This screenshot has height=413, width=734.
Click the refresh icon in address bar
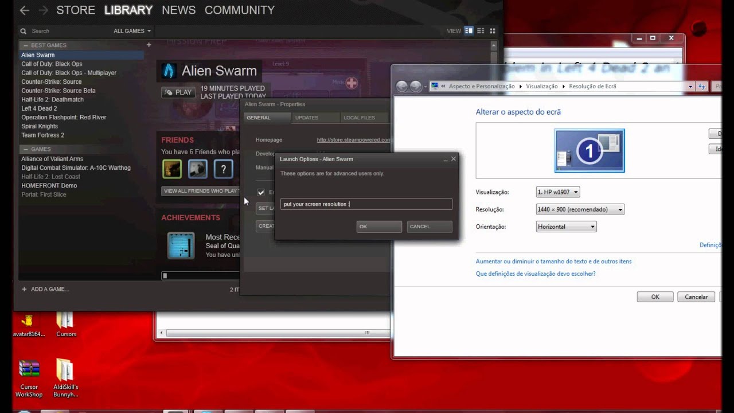pos(702,86)
